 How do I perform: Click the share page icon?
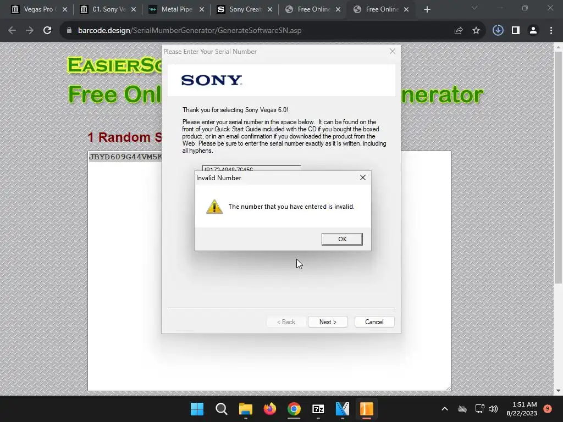click(458, 31)
